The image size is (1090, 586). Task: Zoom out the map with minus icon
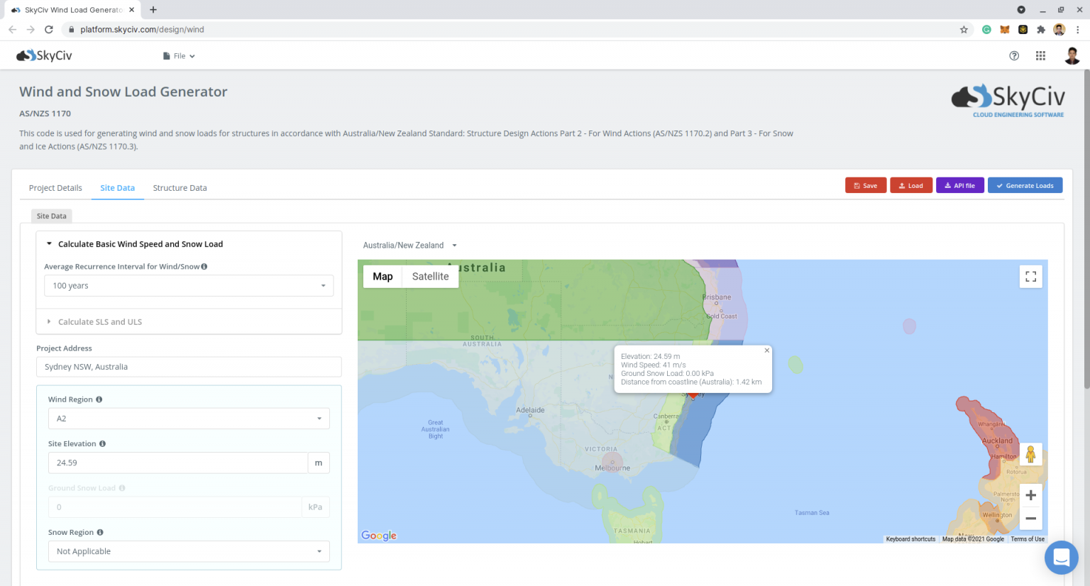click(x=1030, y=519)
